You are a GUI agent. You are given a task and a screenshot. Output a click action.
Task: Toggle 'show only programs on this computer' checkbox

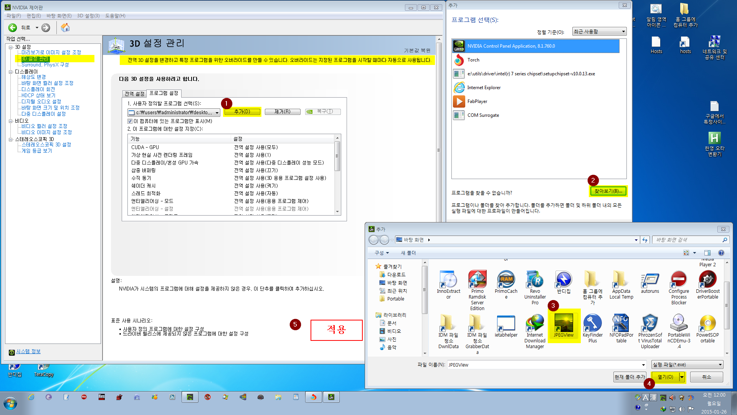click(130, 121)
